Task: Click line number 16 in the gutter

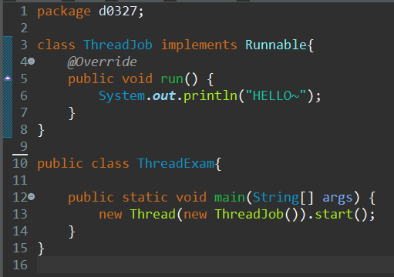Action: 20,265
